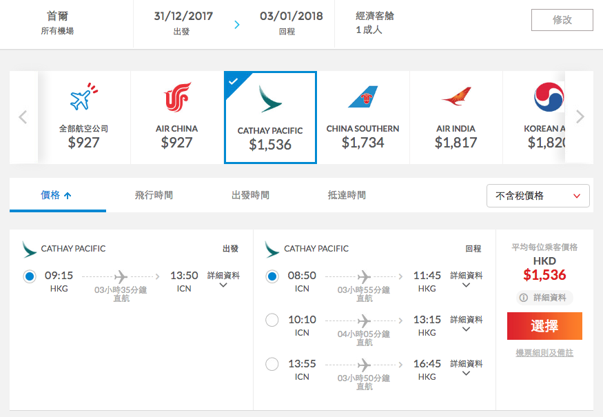Select the 09:15 HKG departure radio

pyautogui.click(x=30, y=276)
